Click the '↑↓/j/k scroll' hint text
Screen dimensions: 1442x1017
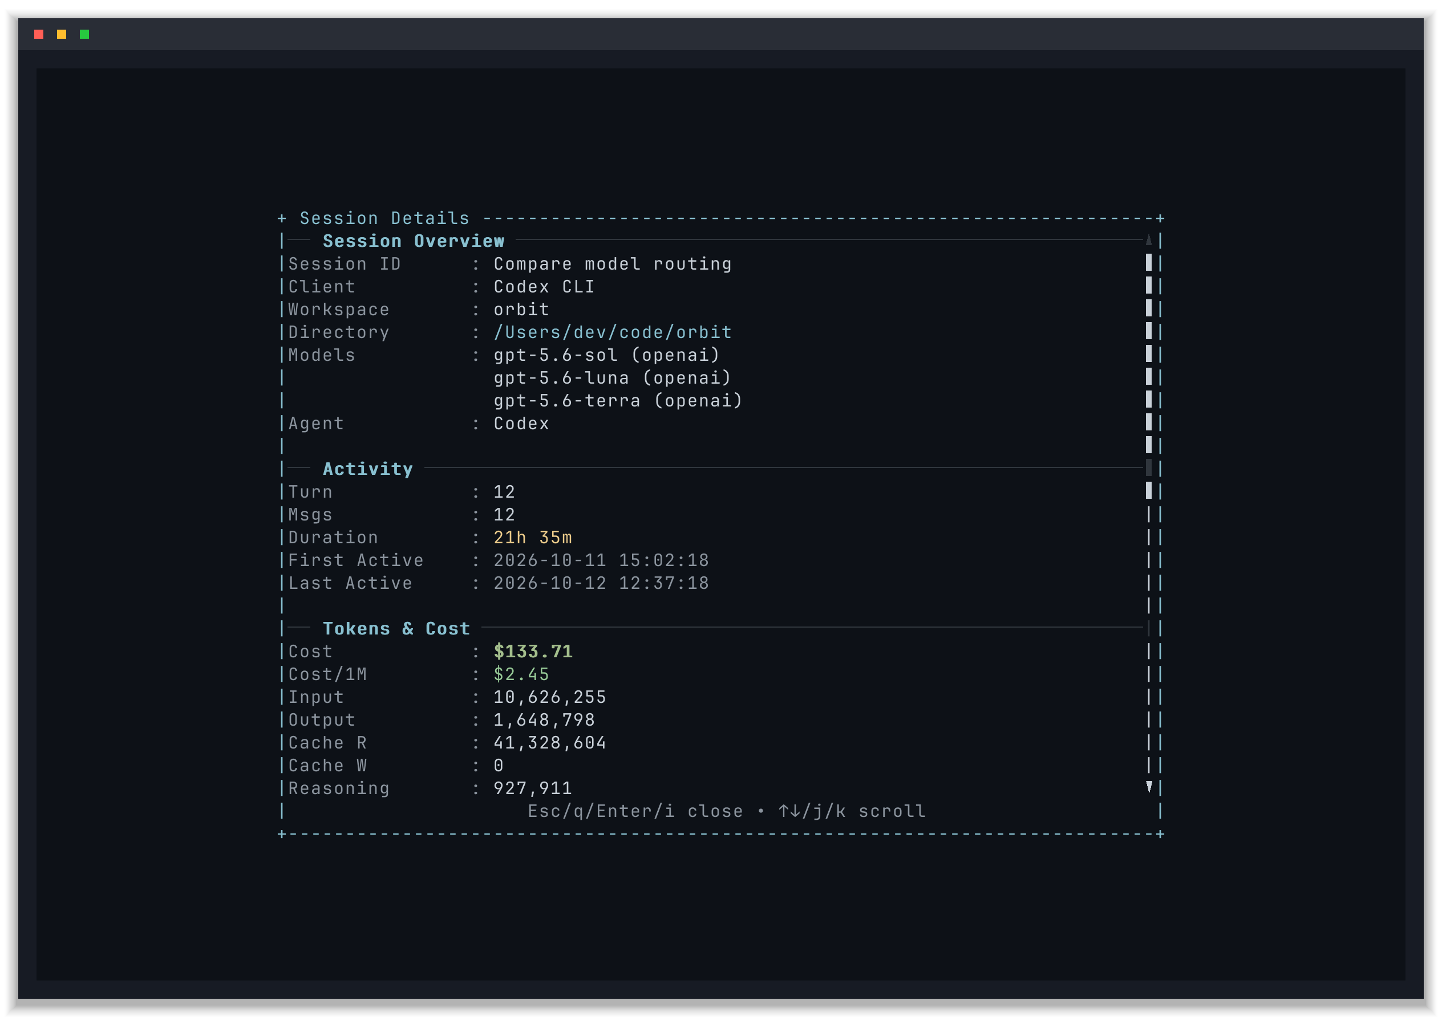click(x=852, y=811)
